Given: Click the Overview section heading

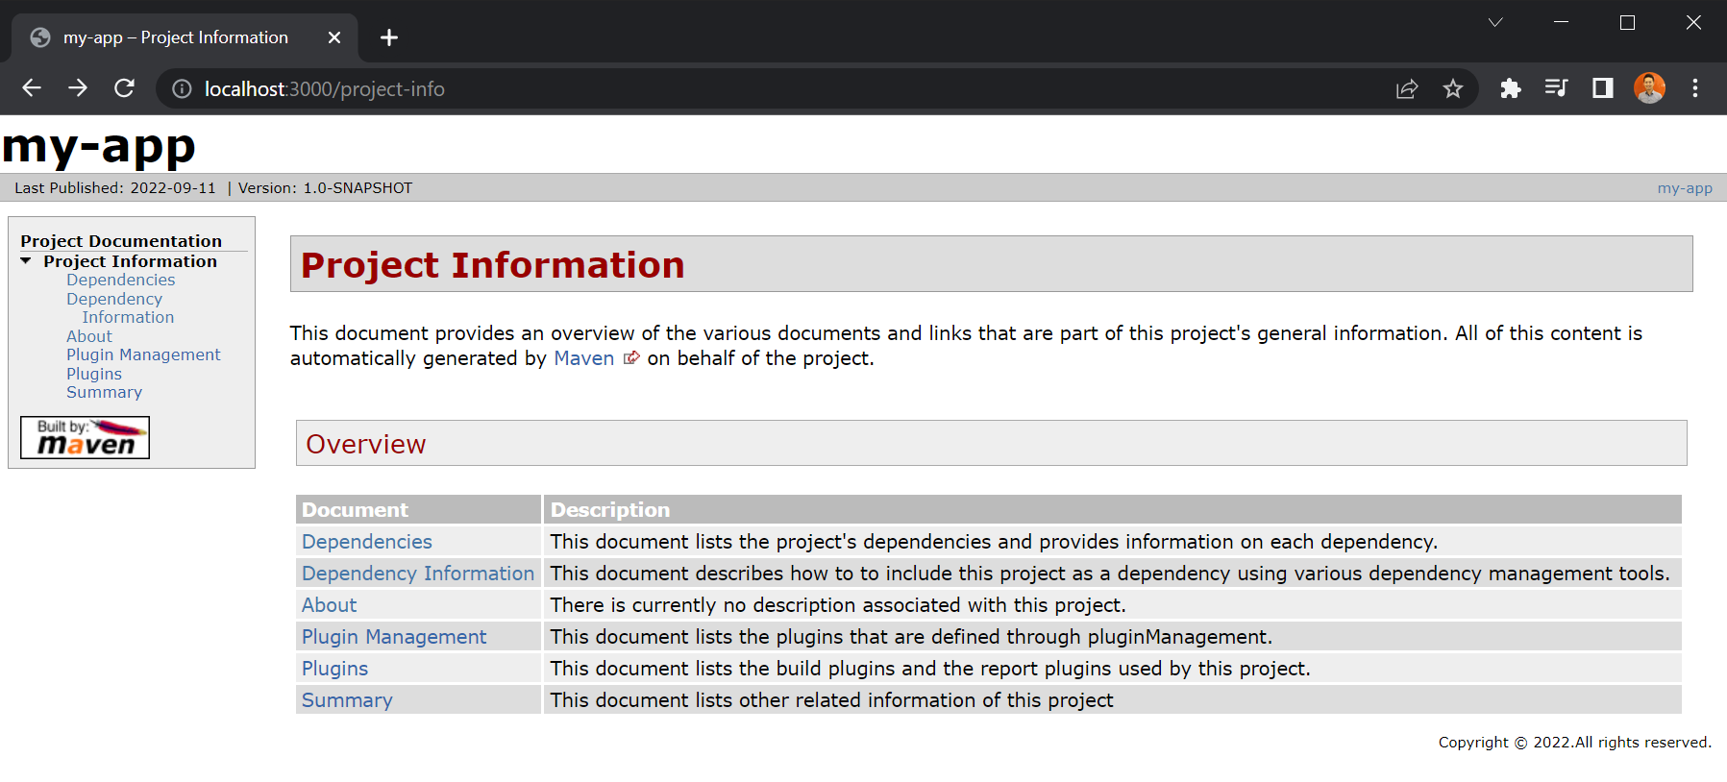Looking at the screenshot, I should click(x=365, y=444).
